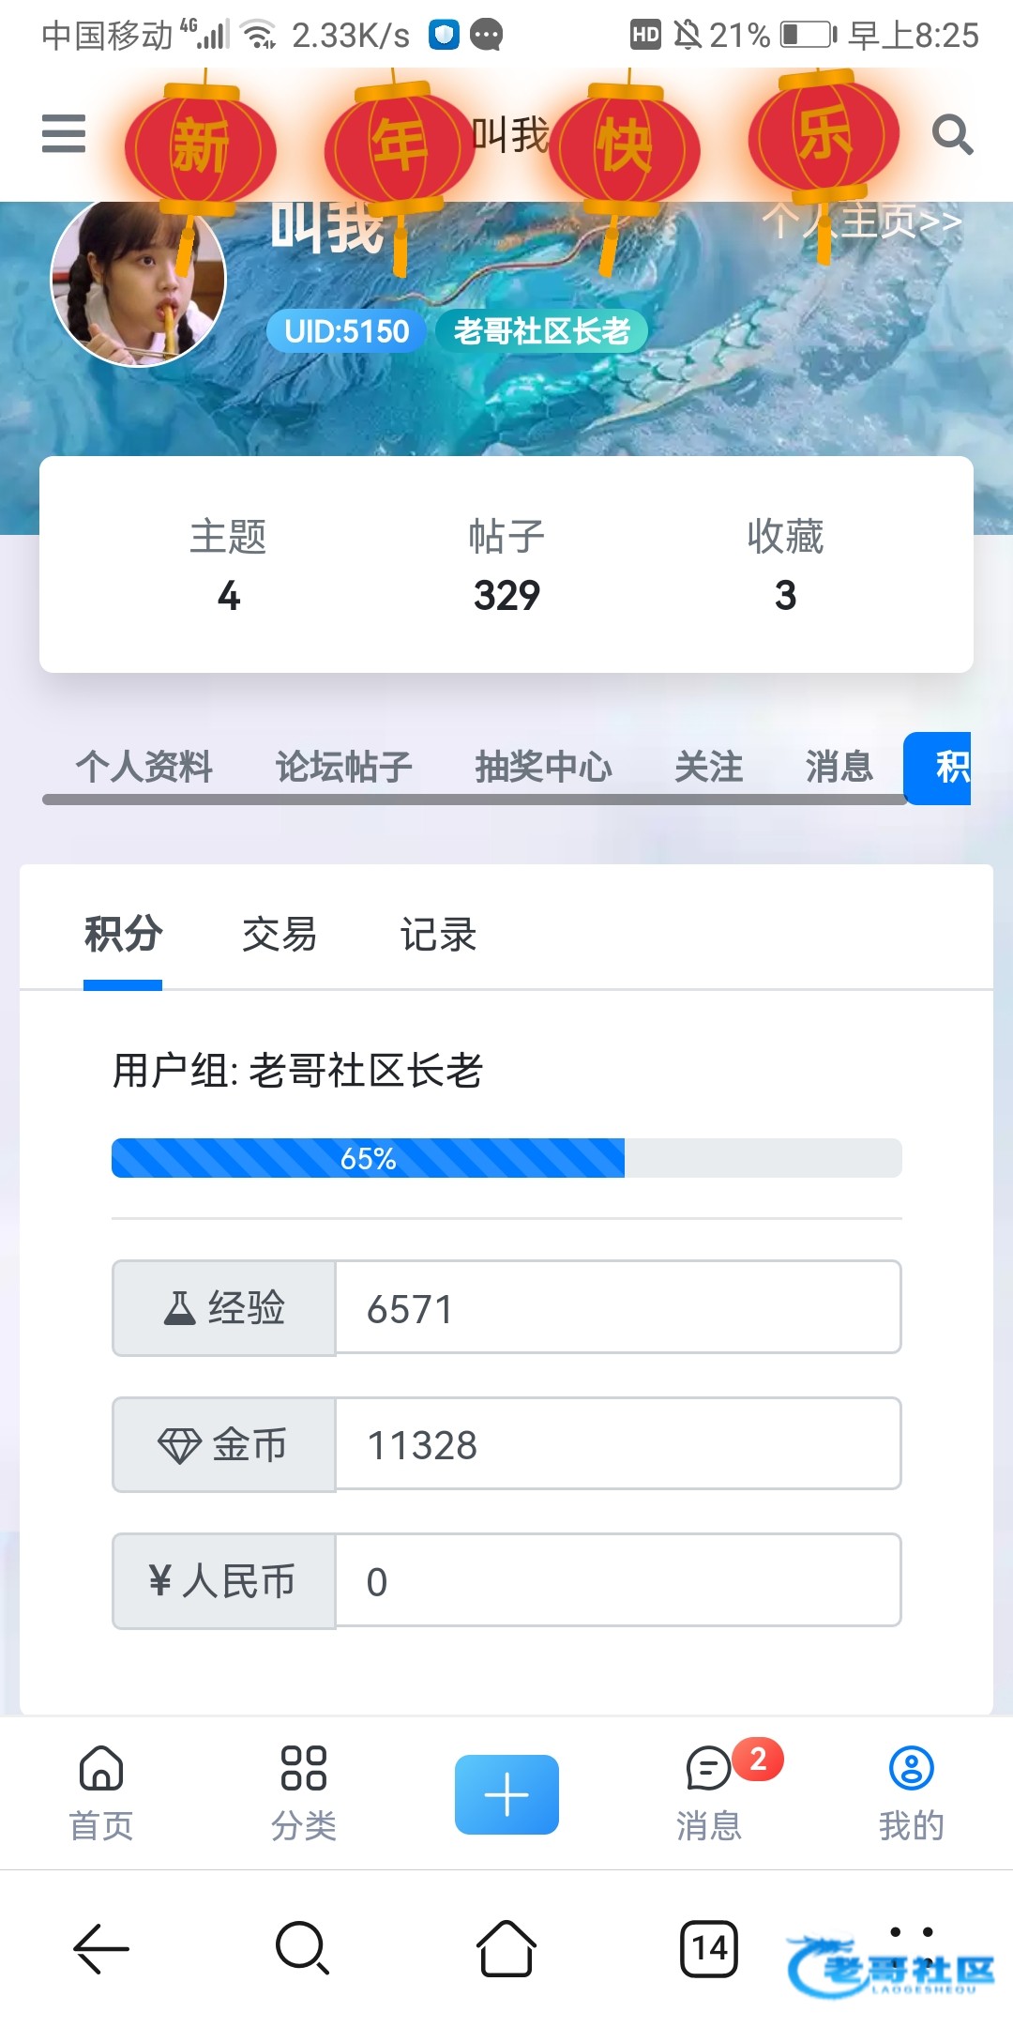Viewport: 1013px width, 2027px height.
Task: Open 分类 categories grid
Action: (x=304, y=1792)
